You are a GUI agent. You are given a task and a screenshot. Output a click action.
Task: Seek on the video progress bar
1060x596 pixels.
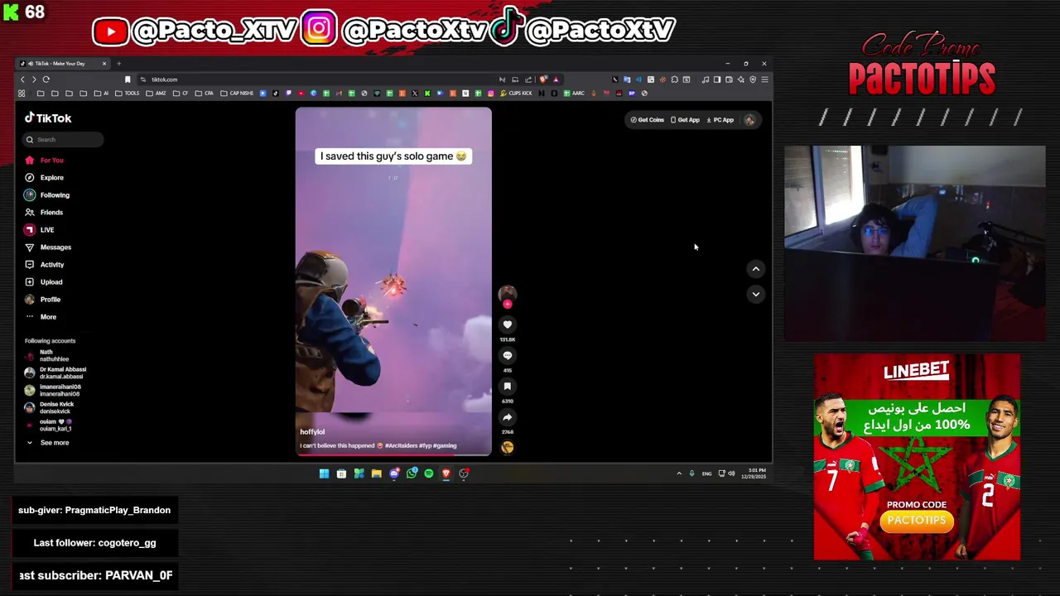(393, 454)
